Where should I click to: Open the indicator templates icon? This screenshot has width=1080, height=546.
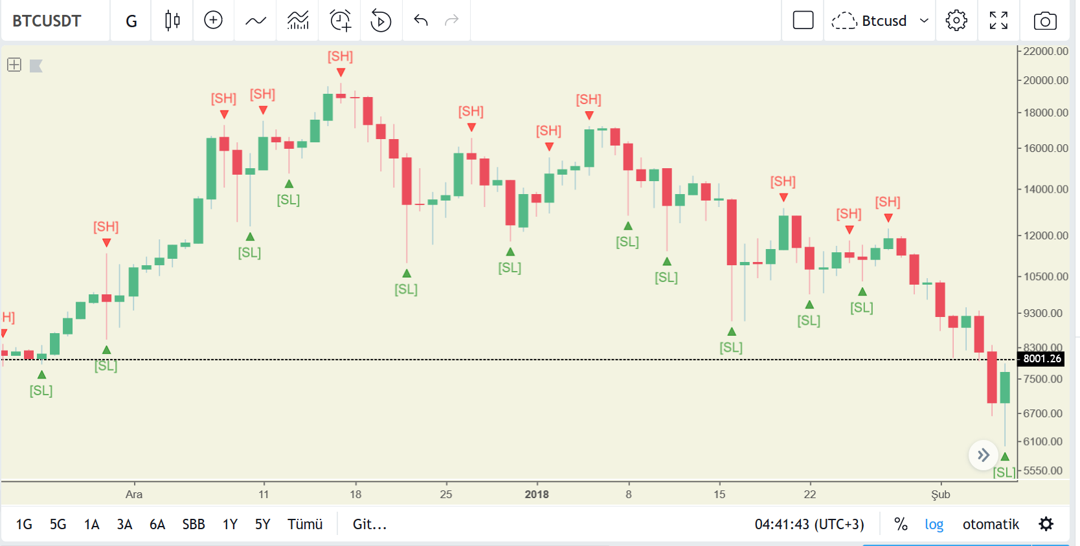click(298, 21)
